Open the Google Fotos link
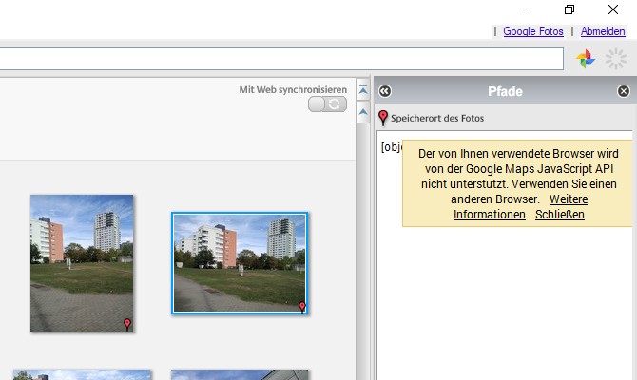637x380 pixels. 533,31
